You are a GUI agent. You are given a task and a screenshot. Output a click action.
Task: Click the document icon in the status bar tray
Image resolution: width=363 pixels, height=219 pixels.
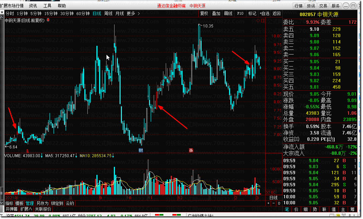click(332, 215)
